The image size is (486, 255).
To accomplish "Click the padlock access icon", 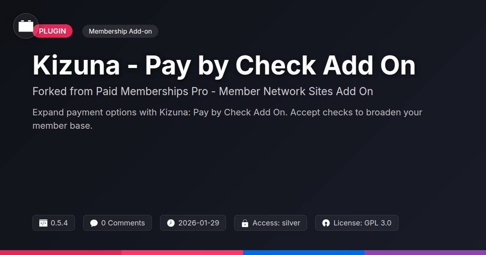I will click(245, 223).
